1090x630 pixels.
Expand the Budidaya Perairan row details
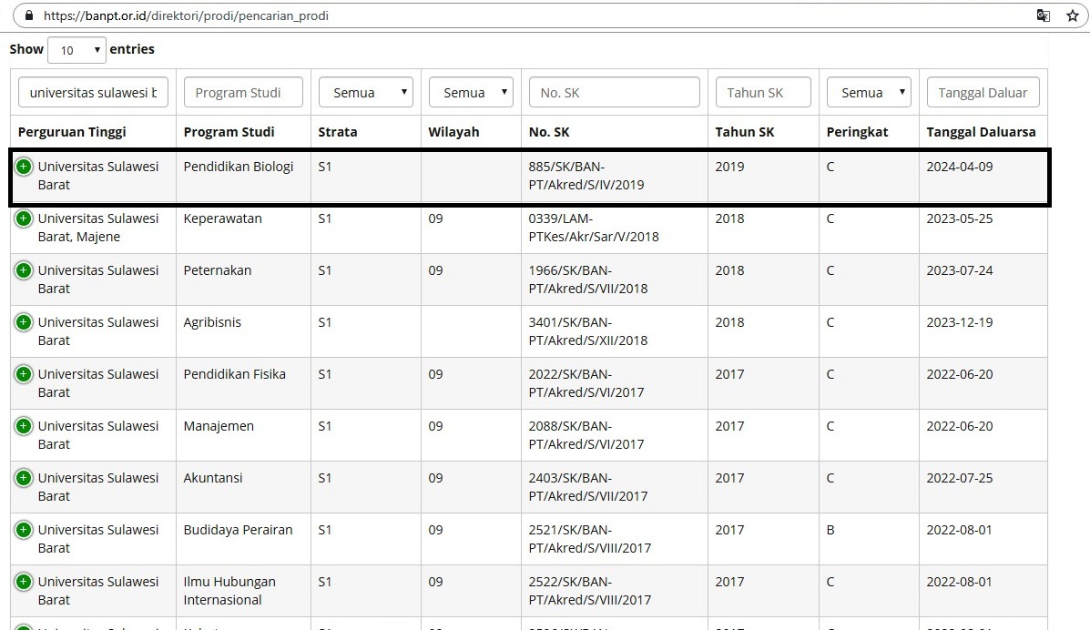click(24, 530)
